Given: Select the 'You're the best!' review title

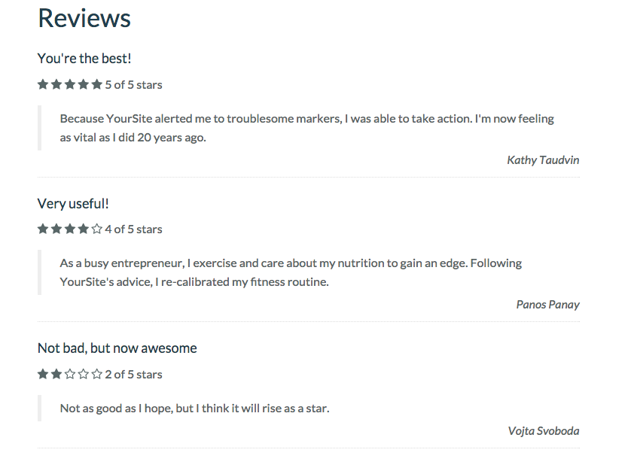Looking at the screenshot, I should point(84,59).
